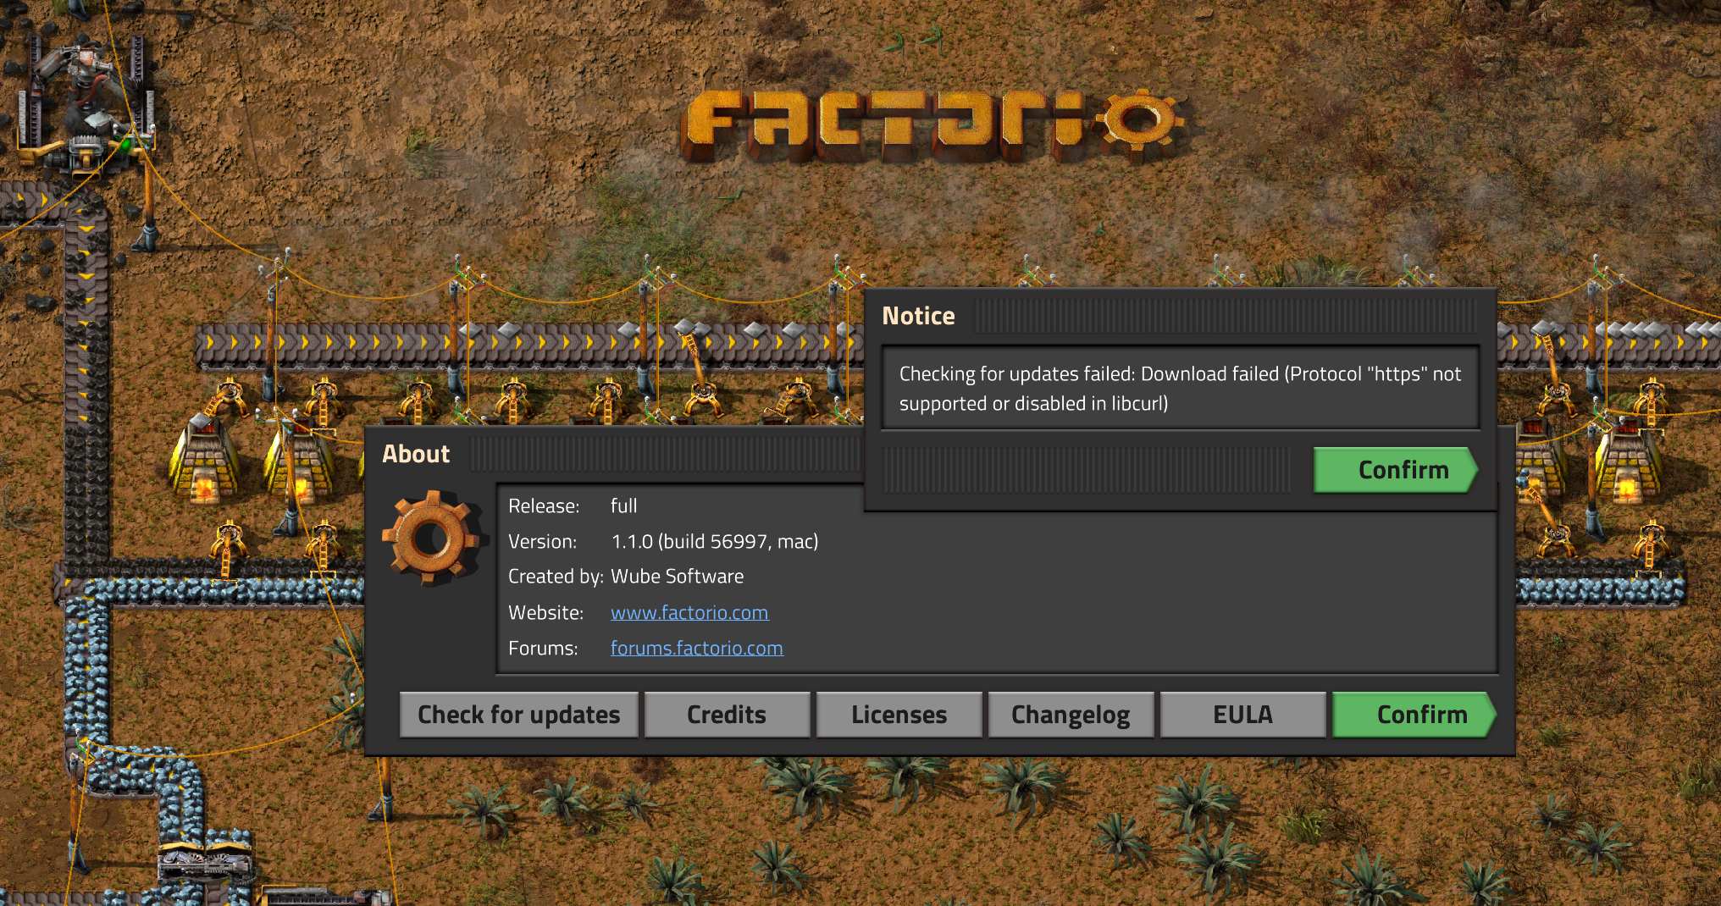Click the gear emblem of the Factorio logo
Image resolution: width=1721 pixels, height=906 pixels.
[x=1139, y=121]
